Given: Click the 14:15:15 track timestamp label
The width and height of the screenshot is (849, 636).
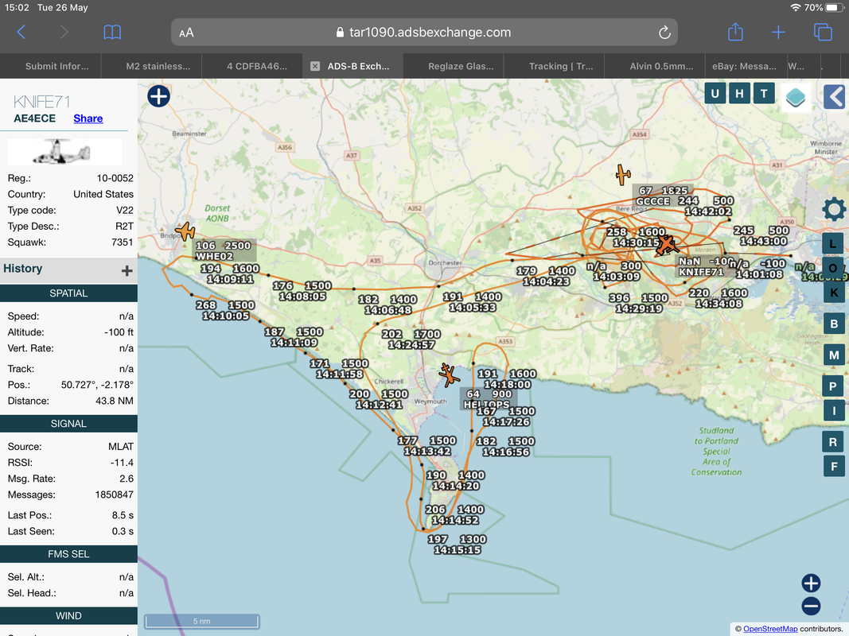Looking at the screenshot, I should click(x=457, y=550).
